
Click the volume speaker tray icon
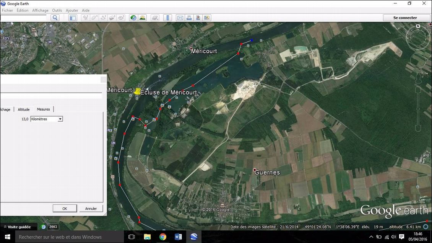pyautogui.click(x=394, y=237)
